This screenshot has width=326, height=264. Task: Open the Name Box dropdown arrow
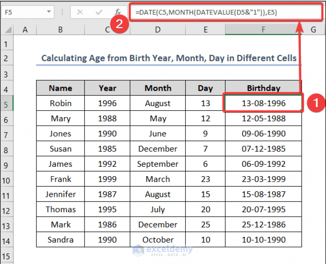[x=49, y=12]
